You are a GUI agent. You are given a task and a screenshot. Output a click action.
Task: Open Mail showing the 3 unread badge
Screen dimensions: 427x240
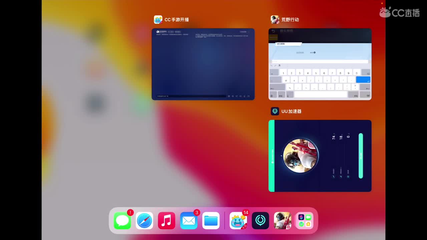coord(188,220)
